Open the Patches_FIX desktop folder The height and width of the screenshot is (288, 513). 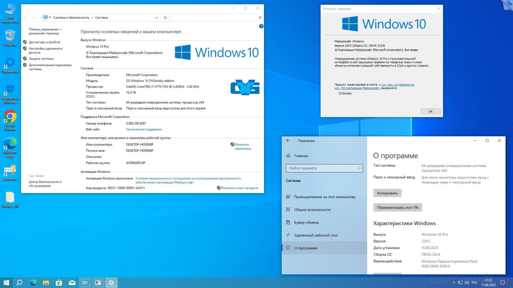coord(10,199)
